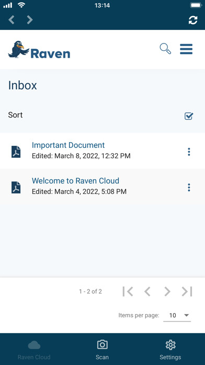205x365 pixels.
Task: Open options menu for Important Document
Action: [x=189, y=152]
